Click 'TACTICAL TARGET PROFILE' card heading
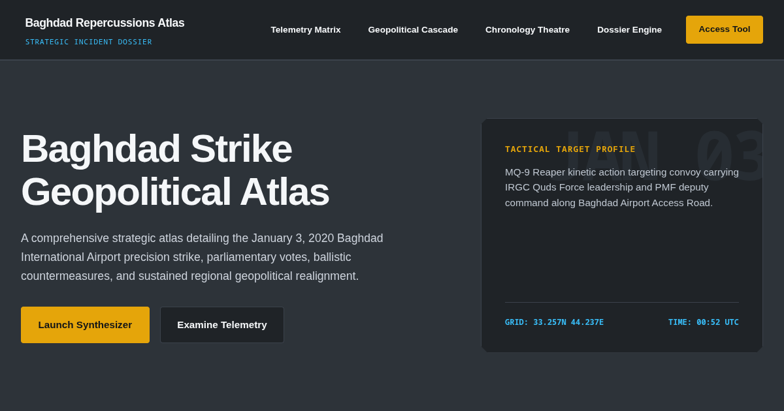Image resolution: width=784 pixels, height=411 pixels. point(570,149)
